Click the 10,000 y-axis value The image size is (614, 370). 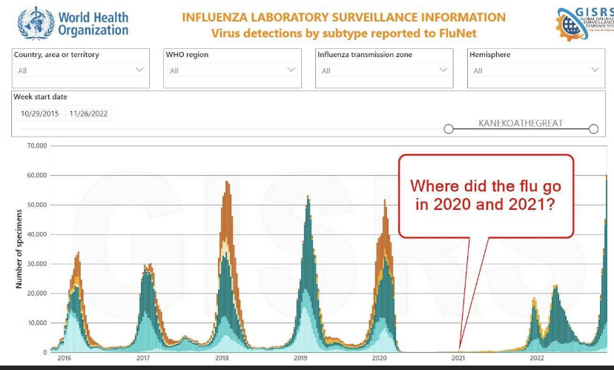(37, 323)
